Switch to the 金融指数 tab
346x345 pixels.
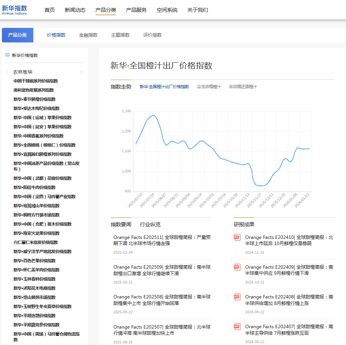tap(88, 35)
